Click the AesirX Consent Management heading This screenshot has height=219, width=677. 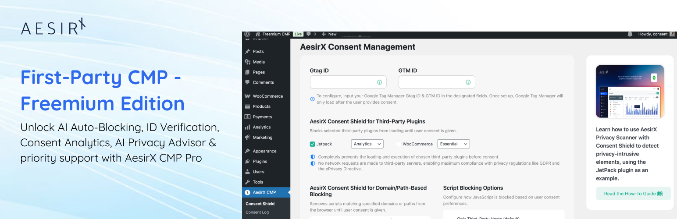pos(357,47)
